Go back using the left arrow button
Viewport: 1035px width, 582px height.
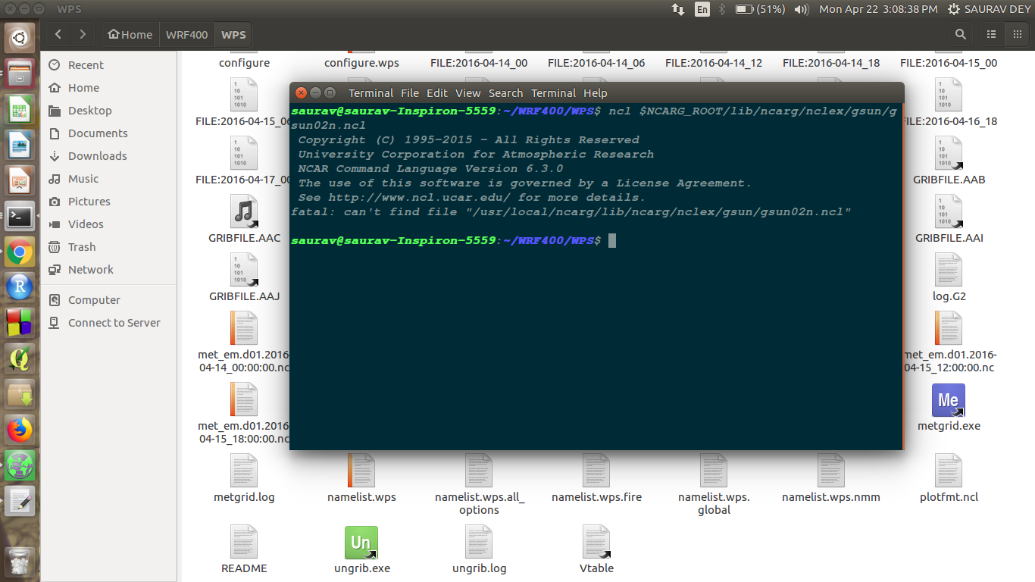(x=58, y=34)
